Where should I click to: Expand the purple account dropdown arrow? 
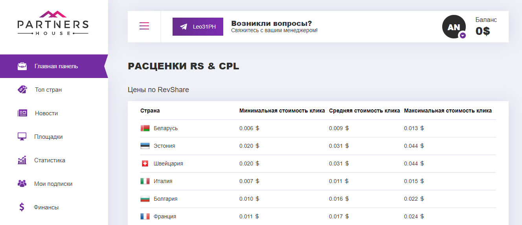463,36
